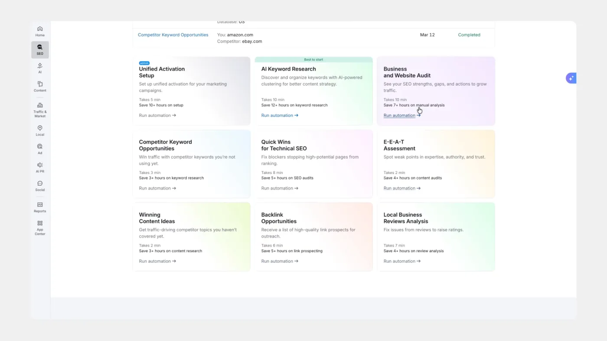Click 'Competitor: ebay.com' text
607x341 pixels.
tap(239, 42)
